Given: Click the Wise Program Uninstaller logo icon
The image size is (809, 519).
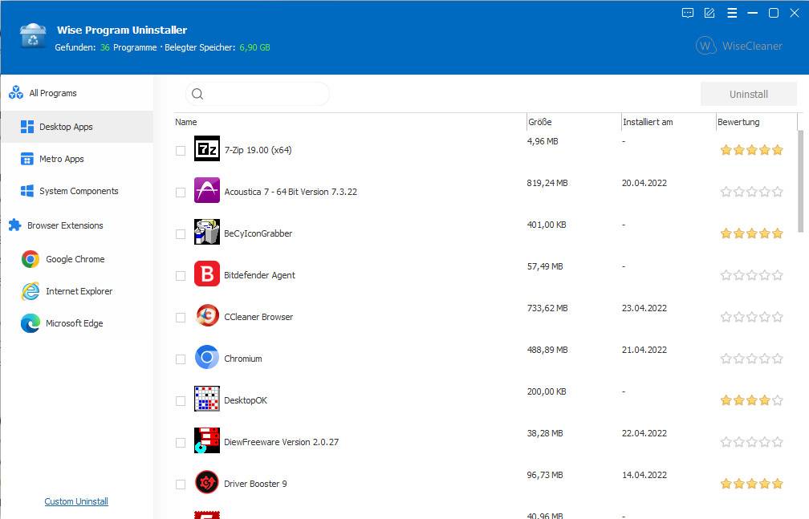Looking at the screenshot, I should 33,35.
